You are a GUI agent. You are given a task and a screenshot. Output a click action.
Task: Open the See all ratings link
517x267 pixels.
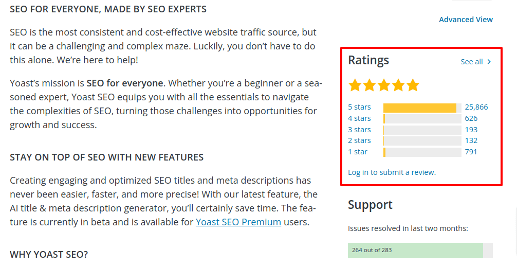[471, 62]
